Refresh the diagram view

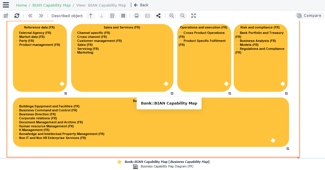(x=17, y=16)
